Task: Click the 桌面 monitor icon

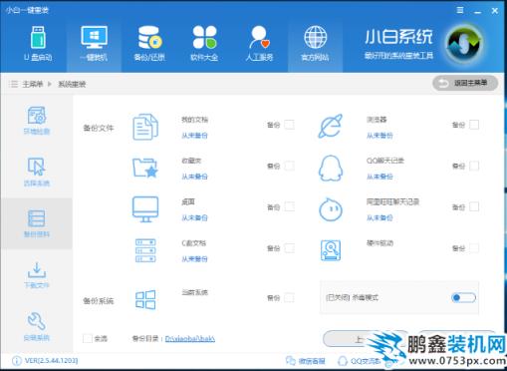Action: [145, 209]
